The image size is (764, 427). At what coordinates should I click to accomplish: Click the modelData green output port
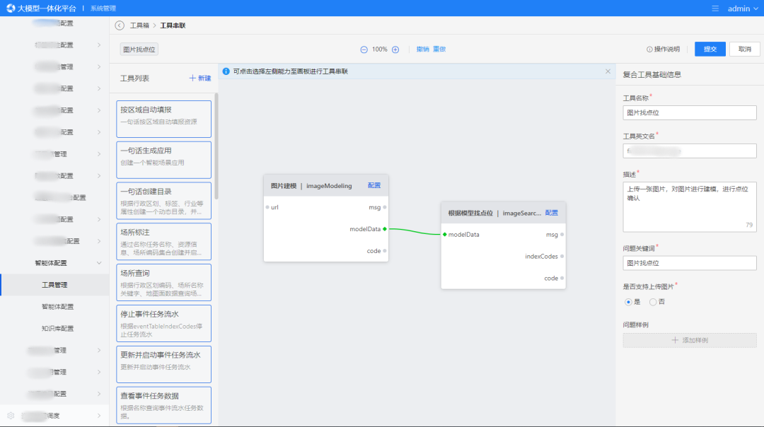(384, 229)
